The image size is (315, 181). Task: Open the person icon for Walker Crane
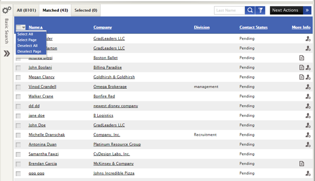308,97
